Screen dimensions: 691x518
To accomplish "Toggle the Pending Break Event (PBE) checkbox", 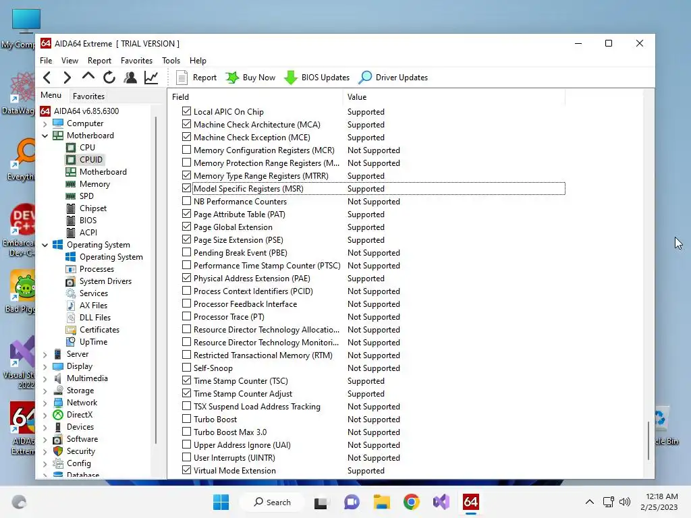I will click(x=186, y=252).
